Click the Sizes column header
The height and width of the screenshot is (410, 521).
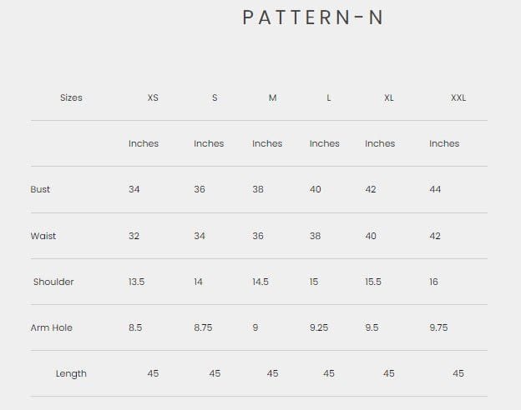(x=71, y=97)
